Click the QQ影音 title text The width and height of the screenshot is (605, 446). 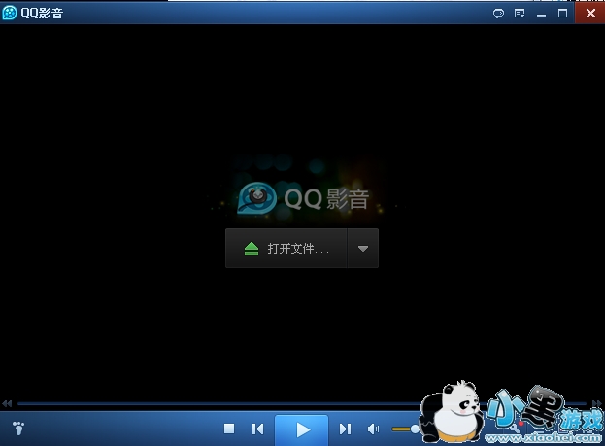coord(42,14)
